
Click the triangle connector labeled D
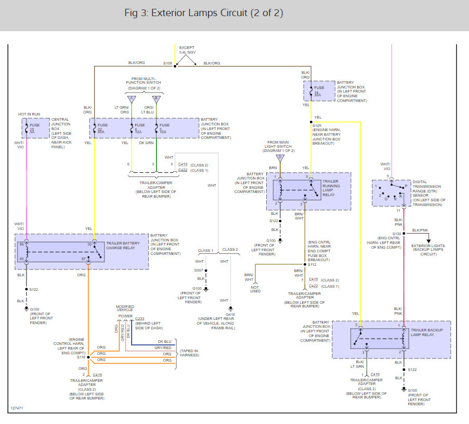280,158
